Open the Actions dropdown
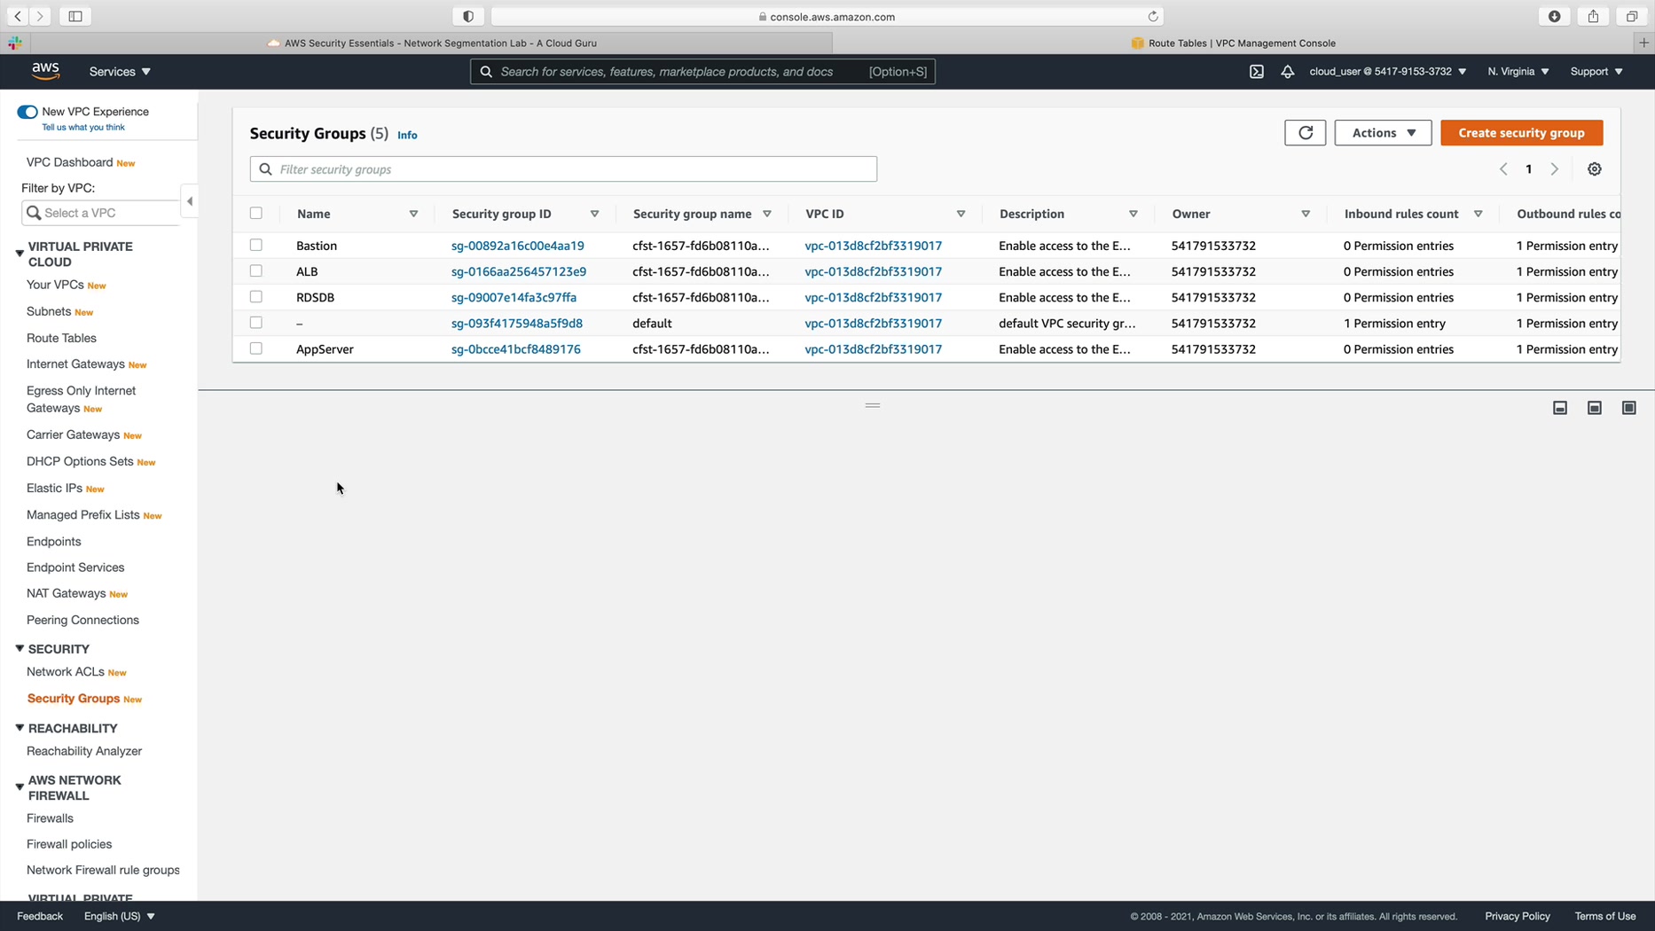The height and width of the screenshot is (931, 1655). (x=1383, y=133)
